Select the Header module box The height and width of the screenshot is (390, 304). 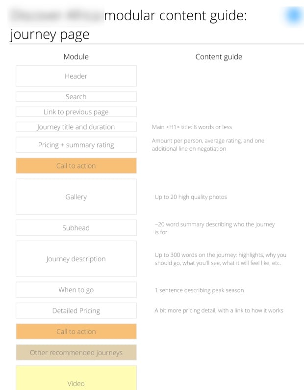[76, 76]
